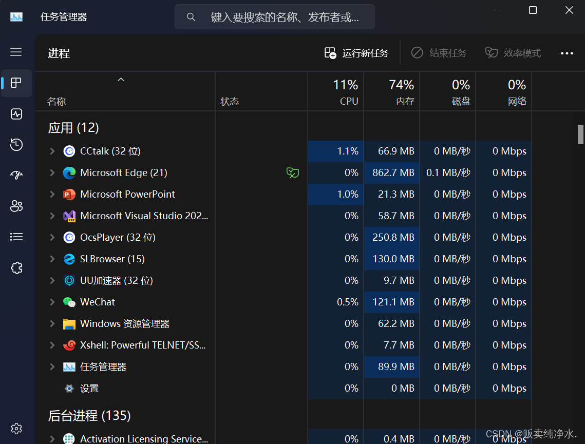Click the 任务管理器 process row icon
Image resolution: width=585 pixels, height=444 pixels.
click(x=69, y=367)
